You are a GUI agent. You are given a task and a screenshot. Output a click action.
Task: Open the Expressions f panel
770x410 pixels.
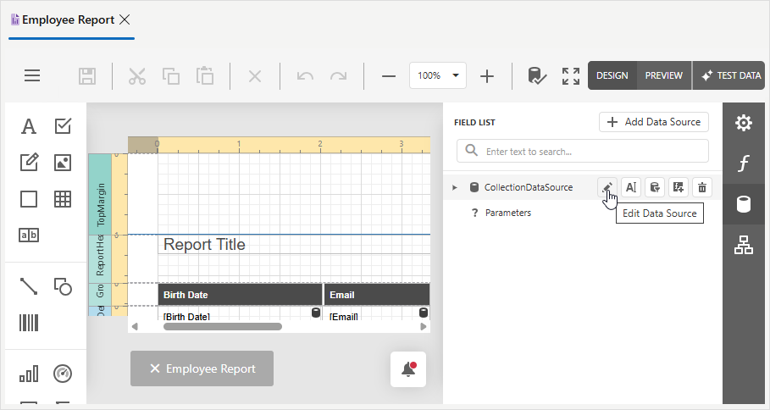pyautogui.click(x=744, y=163)
